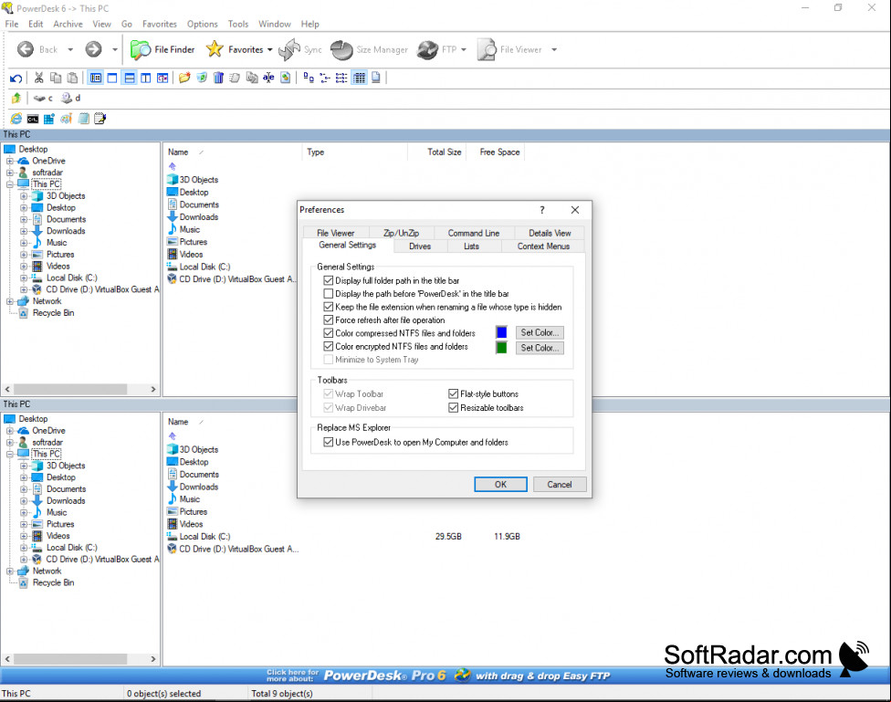Viewport: 891px width, 702px height.
Task: Expand Local Disk (C:) in upper tree
Action: [24, 278]
